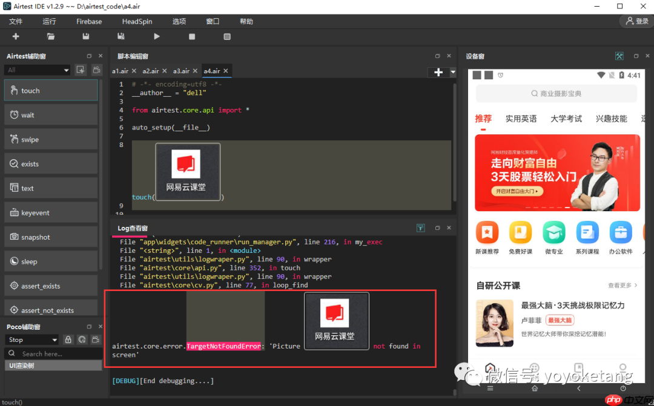Open the log filter funnel in Log查看窗
This screenshot has height=406, width=654.
(421, 228)
